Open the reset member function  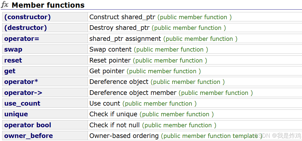tap(13, 60)
